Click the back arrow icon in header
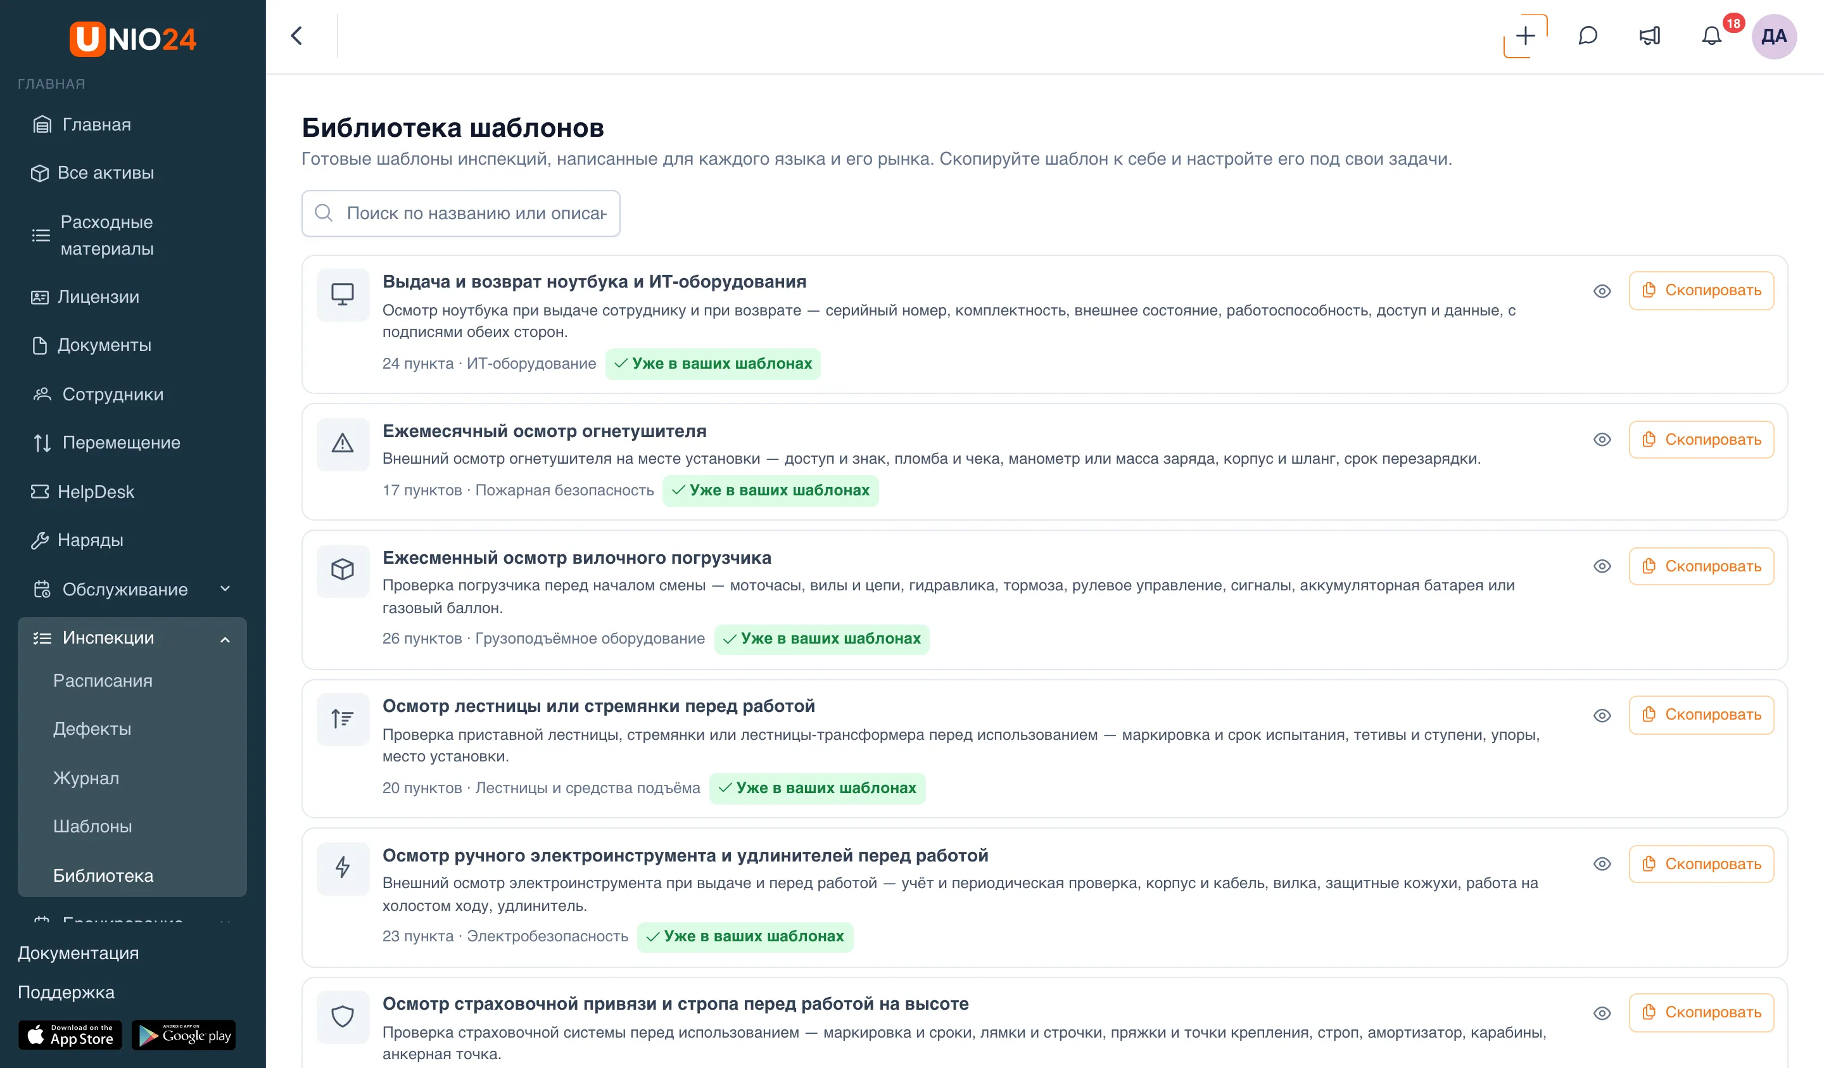 pyautogui.click(x=297, y=36)
